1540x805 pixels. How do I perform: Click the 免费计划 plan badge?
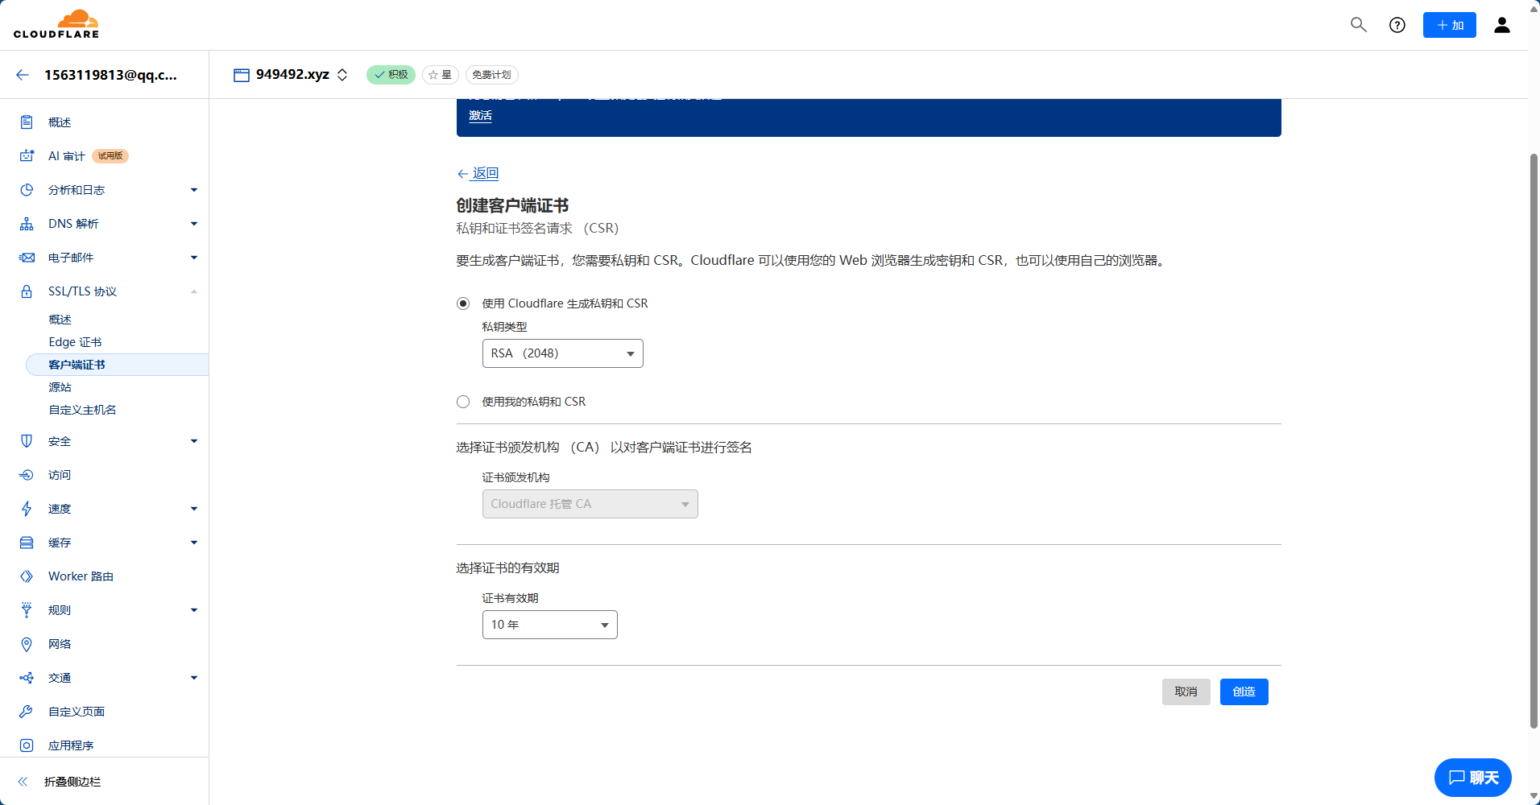click(x=491, y=75)
